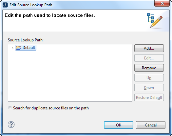Select the Default entry in lookup path
This screenshot has width=172, height=136.
pos(26,48)
